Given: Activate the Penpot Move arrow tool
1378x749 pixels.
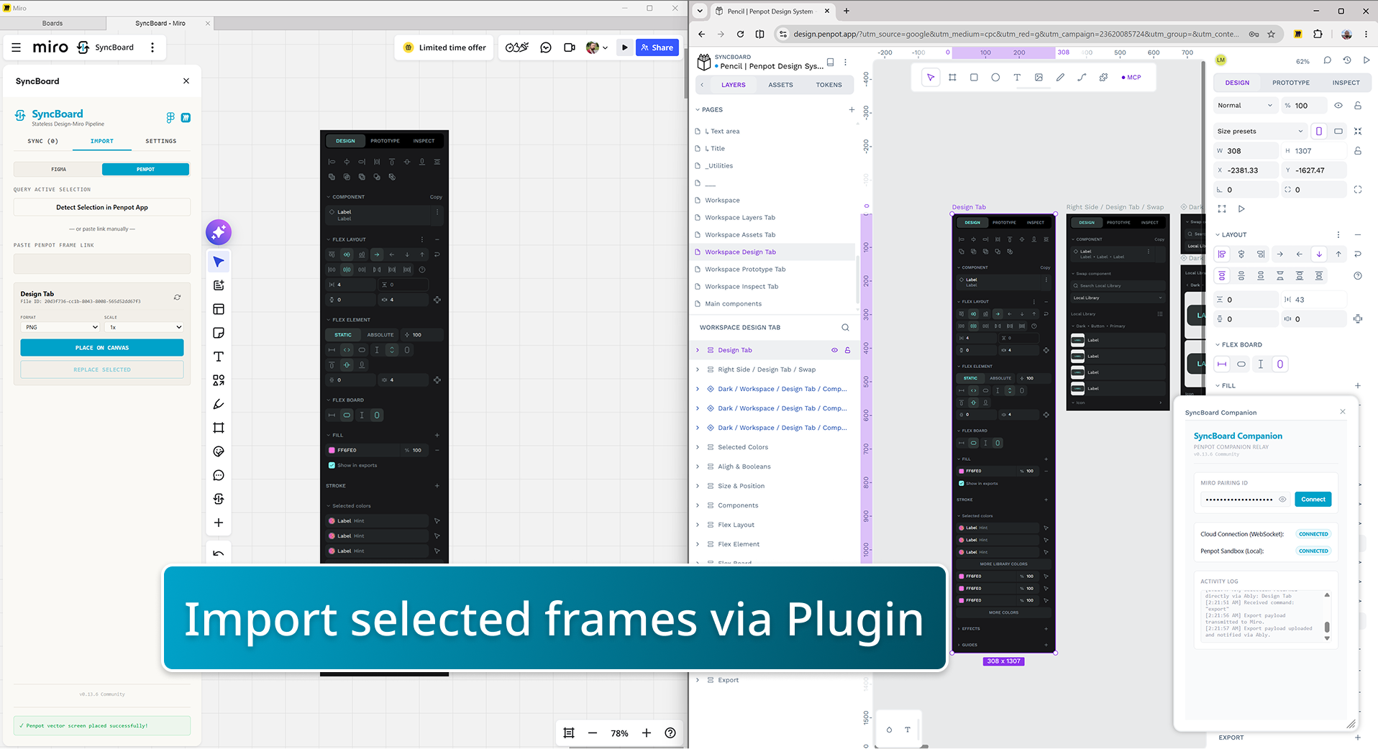Looking at the screenshot, I should 931,78.
